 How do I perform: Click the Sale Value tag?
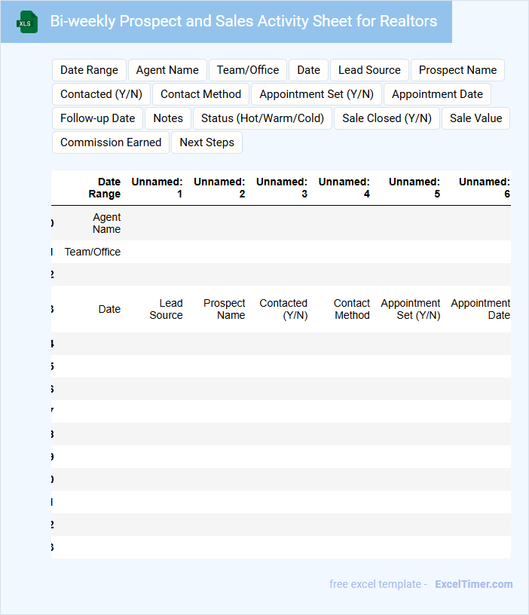coord(475,118)
